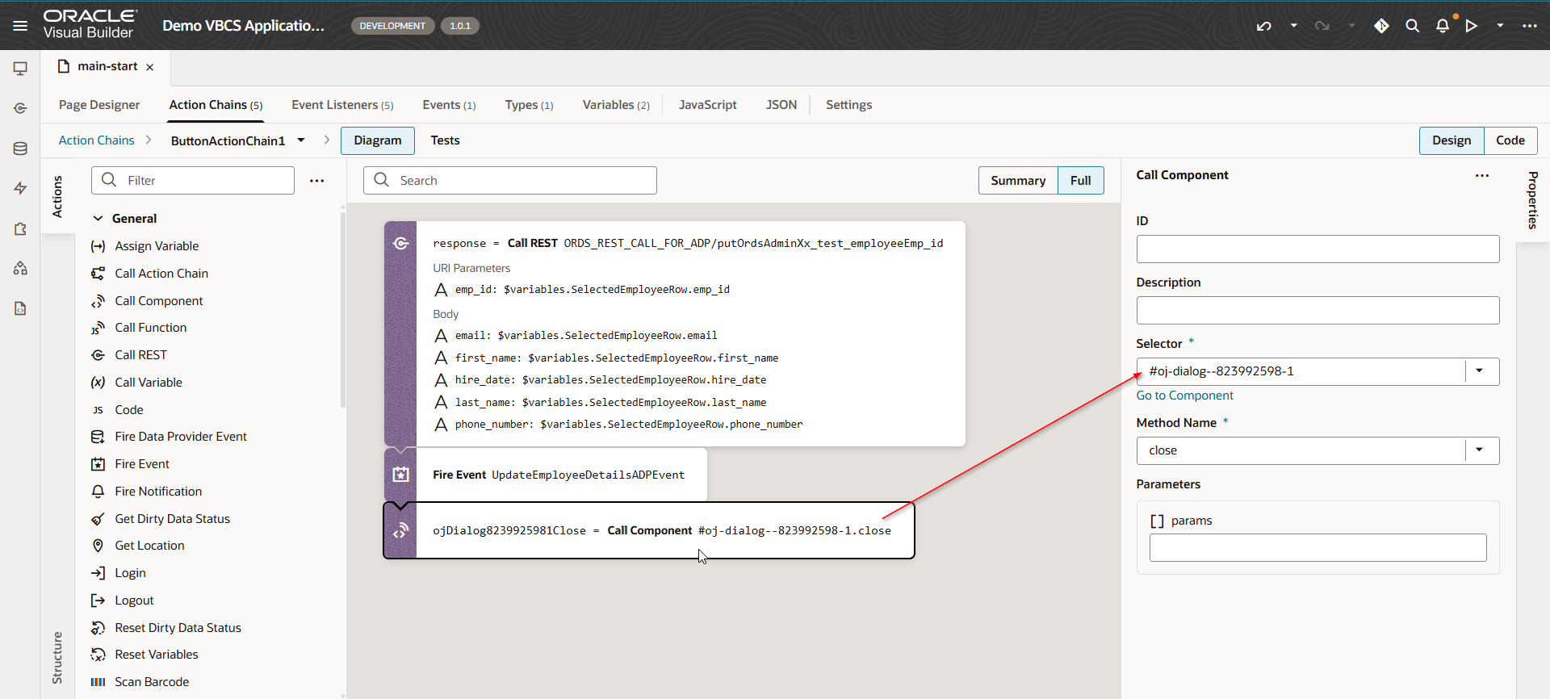
Task: Switch to the Event Listeners tab
Action: 342,105
